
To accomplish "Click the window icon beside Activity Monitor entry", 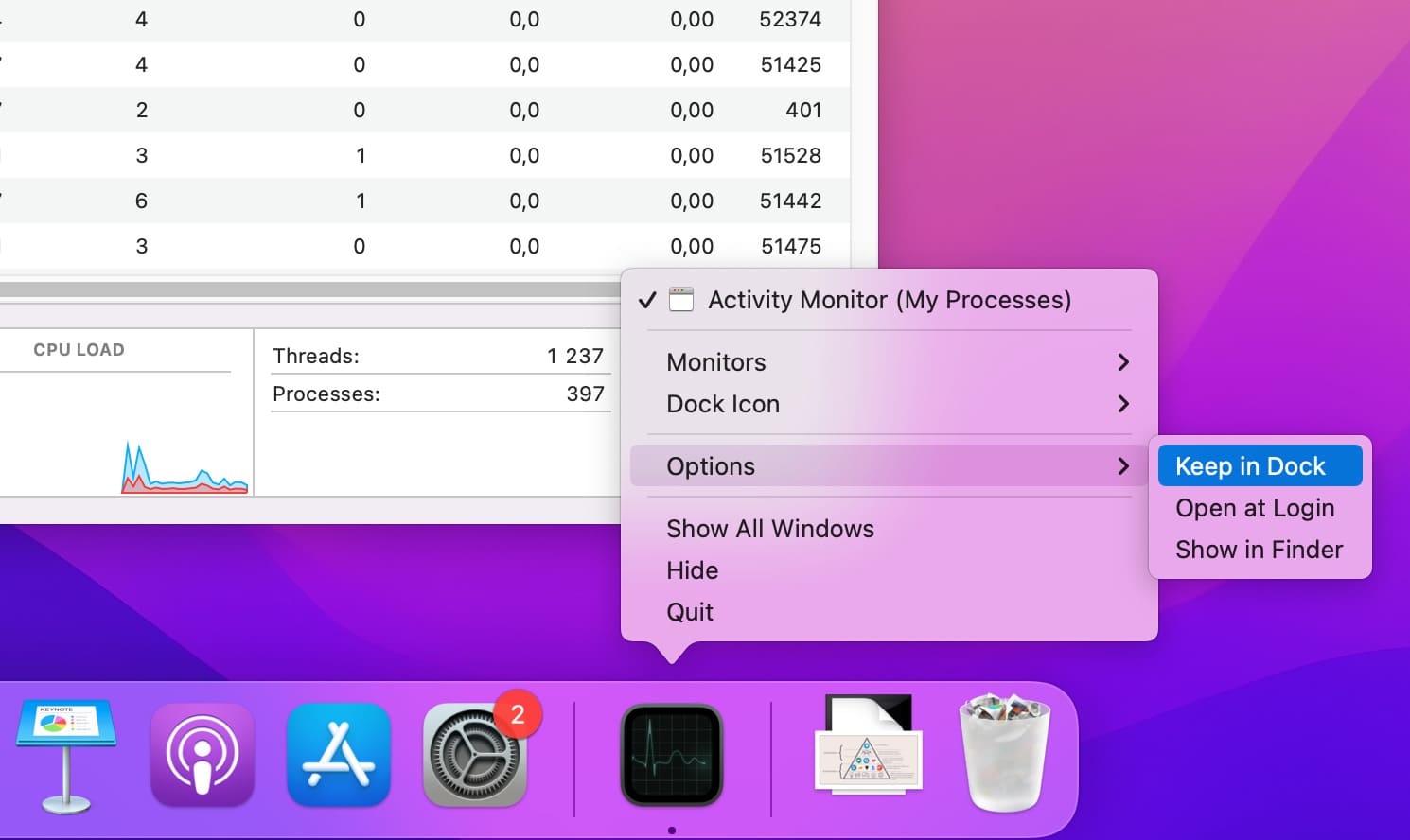I will pyautogui.click(x=681, y=300).
